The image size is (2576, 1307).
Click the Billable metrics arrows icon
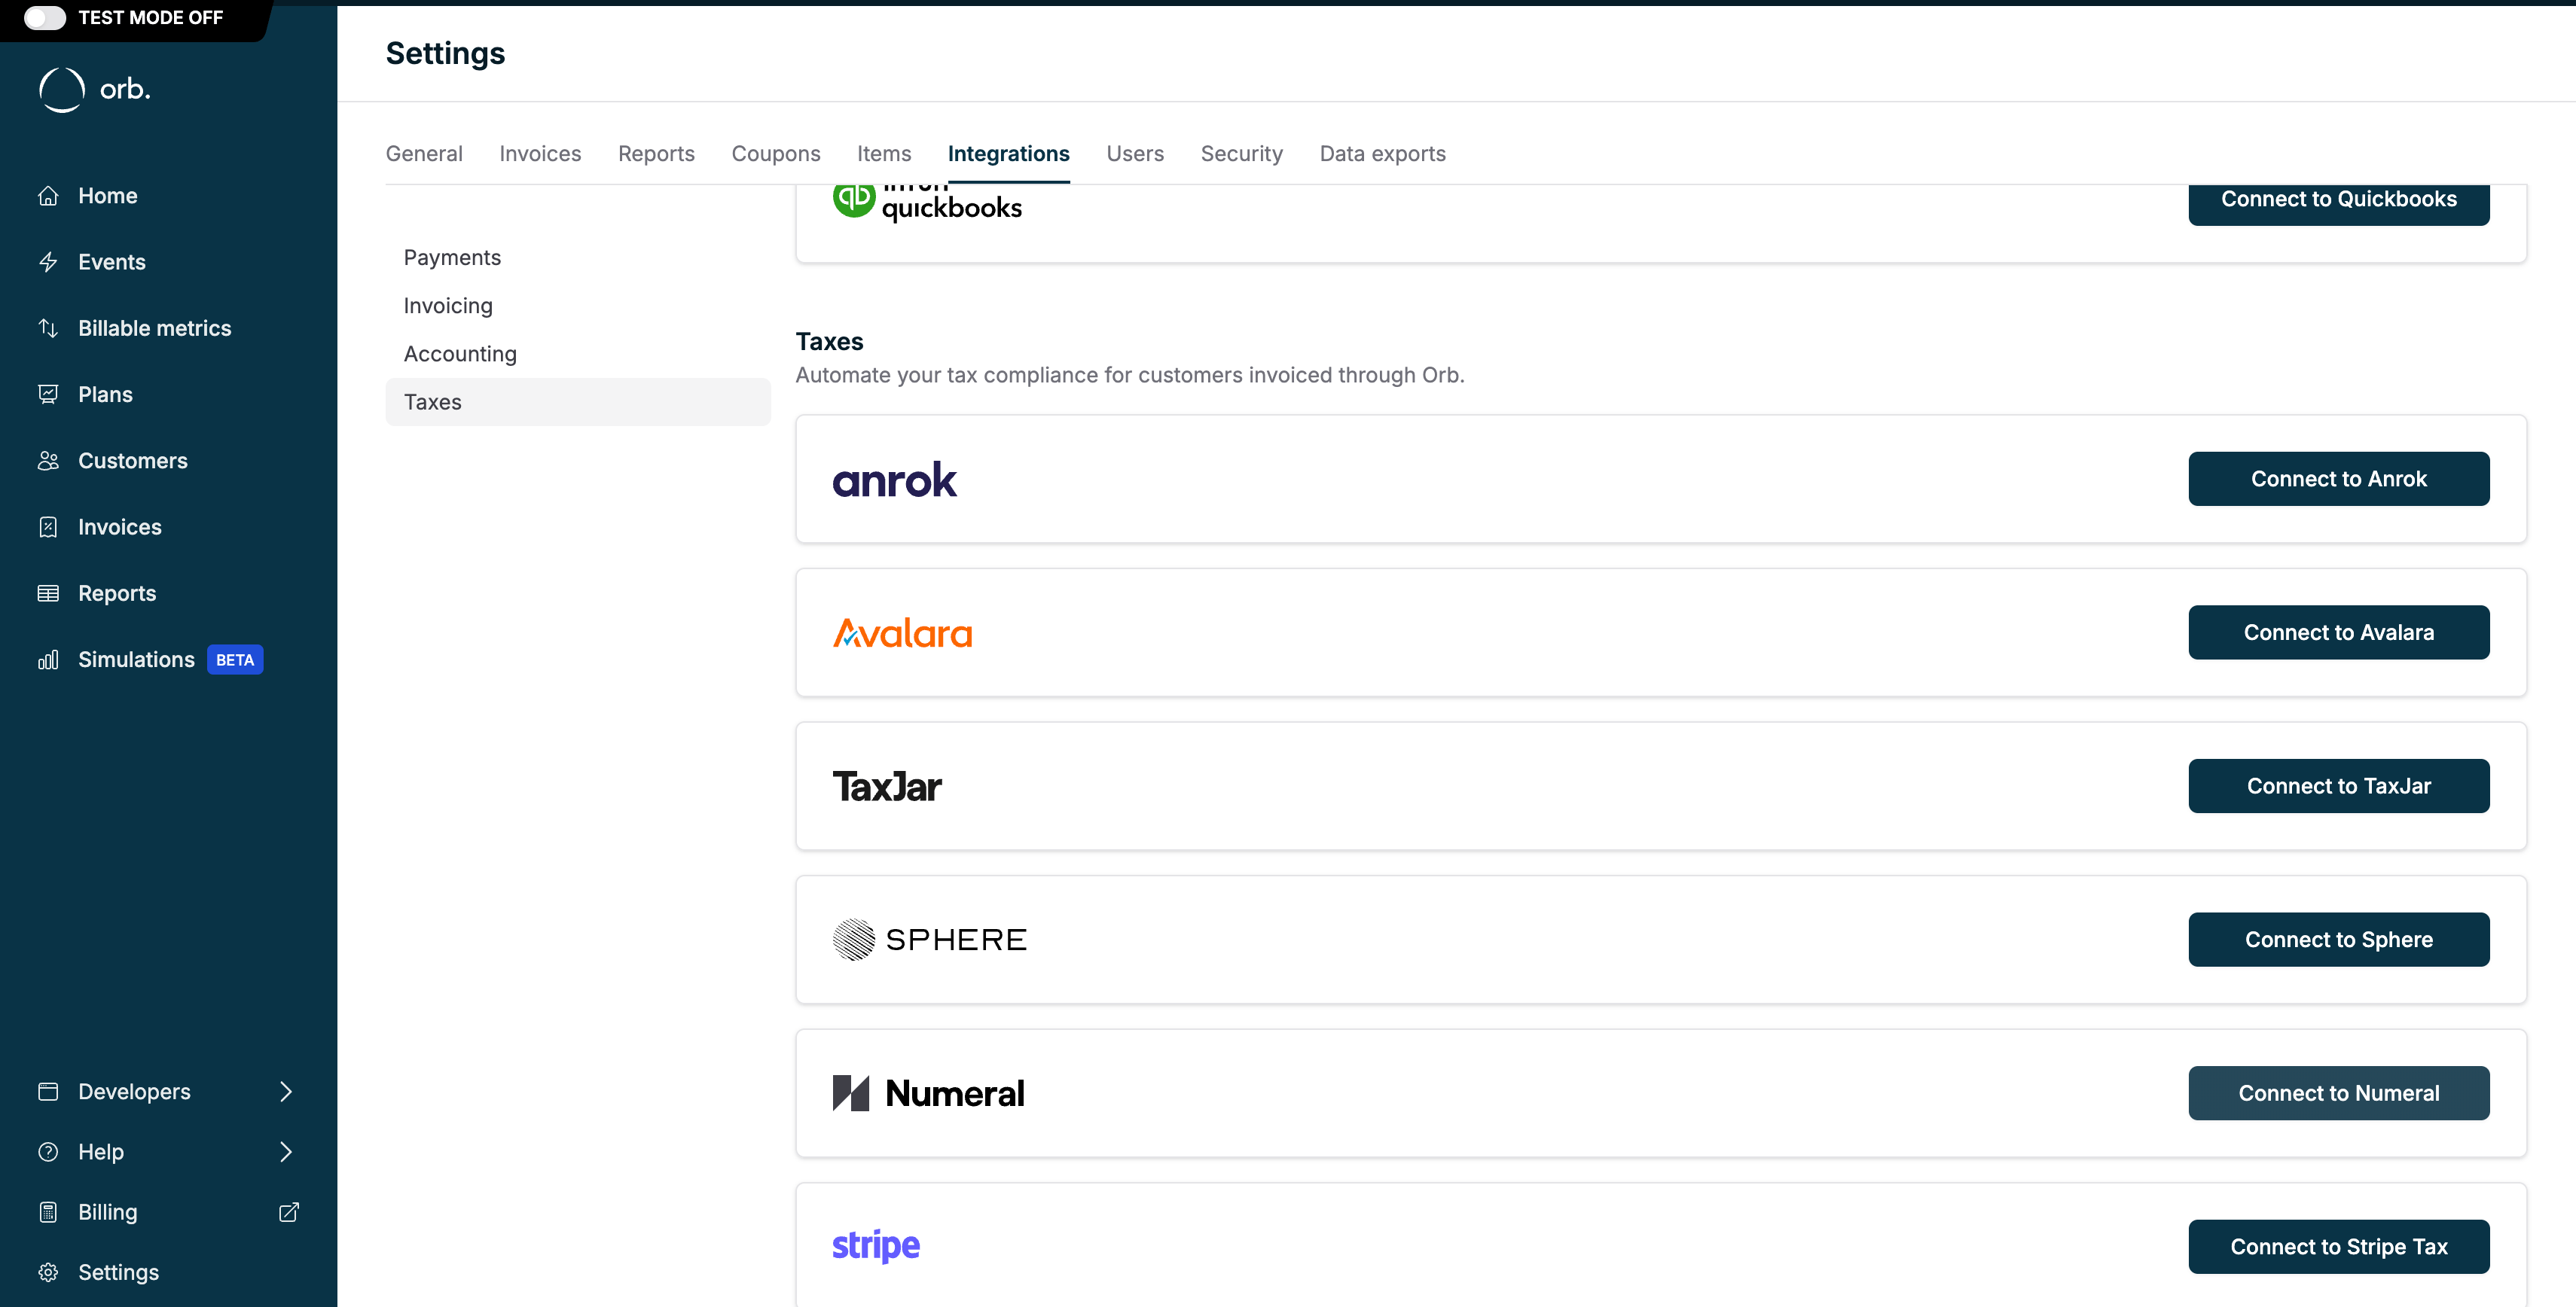tap(48, 328)
